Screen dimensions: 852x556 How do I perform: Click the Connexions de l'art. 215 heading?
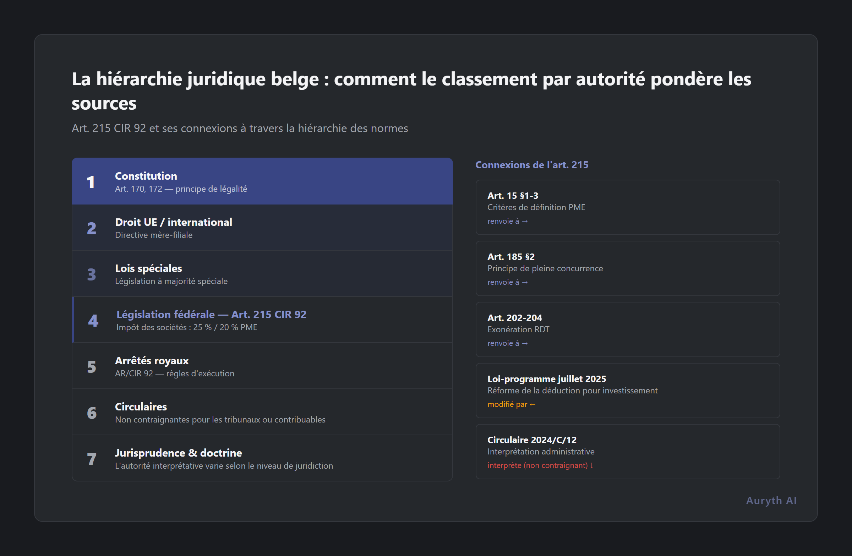point(532,165)
